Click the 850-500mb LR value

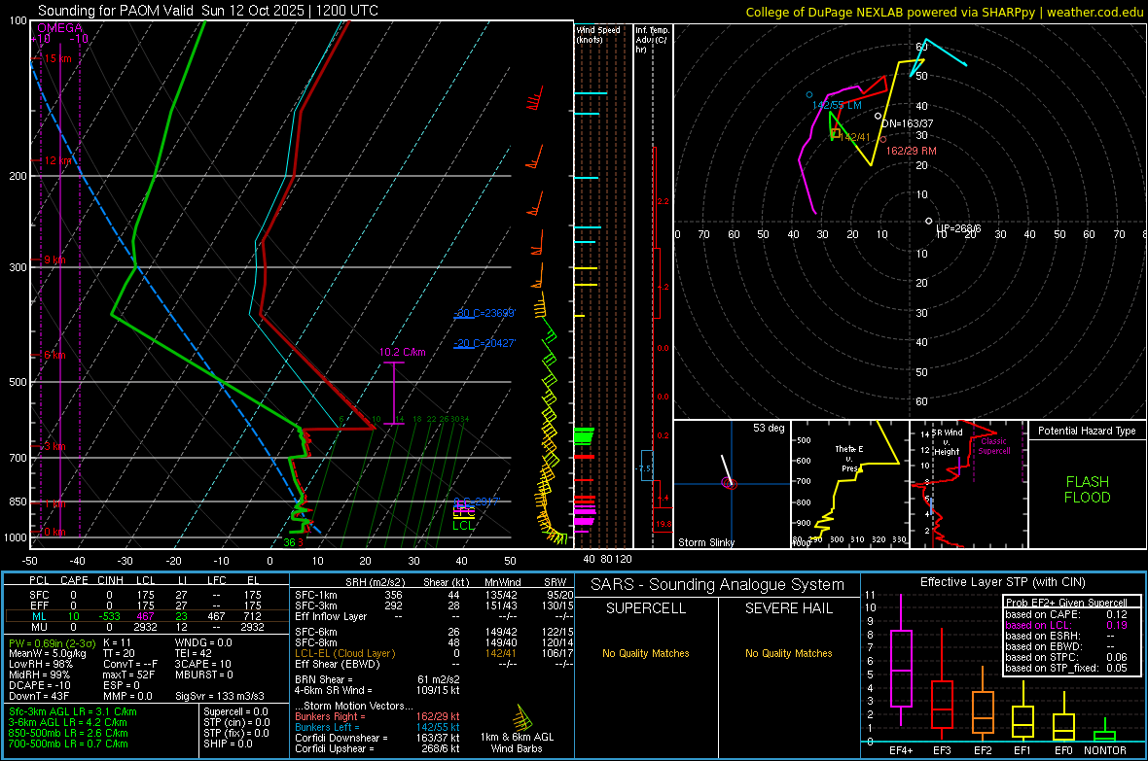click(x=68, y=733)
